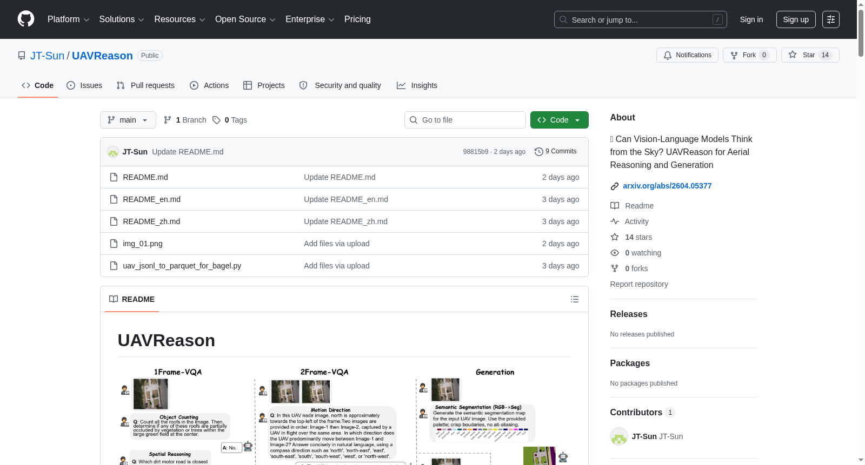
Task: Open the Enterprise dropdown
Action: point(310,19)
